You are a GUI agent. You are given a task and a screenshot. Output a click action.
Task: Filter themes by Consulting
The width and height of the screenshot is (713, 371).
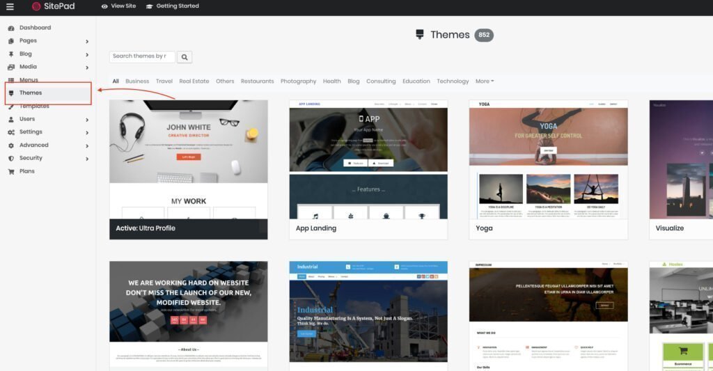click(381, 81)
